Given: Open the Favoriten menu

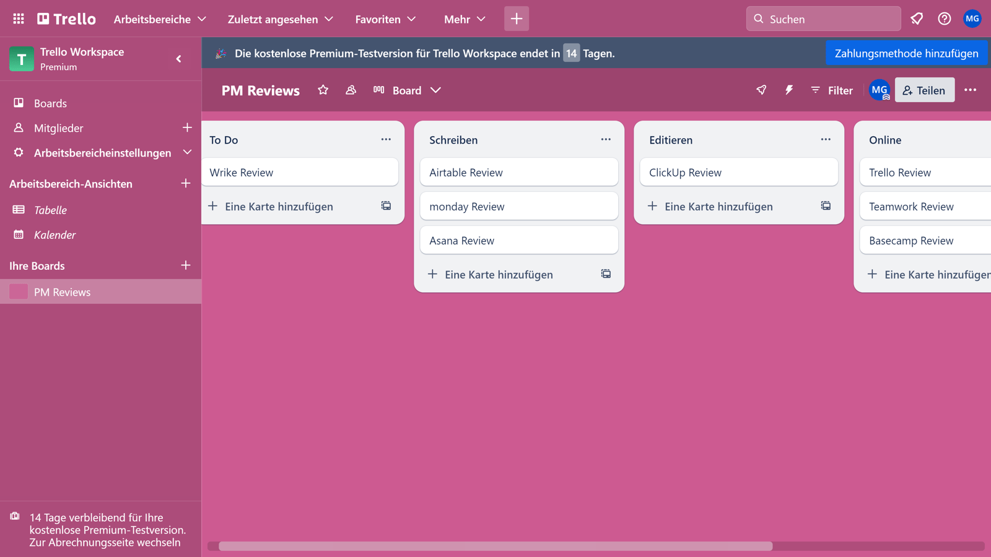Looking at the screenshot, I should [385, 19].
